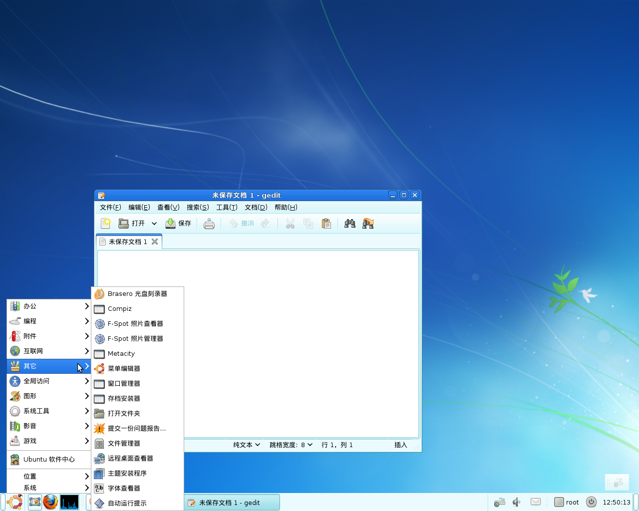The height and width of the screenshot is (511, 639).
Task: Open find using the binoculars icon
Action: pos(350,224)
